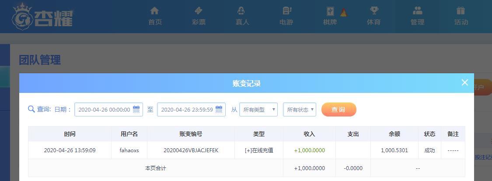The width and height of the screenshot is (492, 181).
Task: Click the dealer icon above 真人
Action: pos(241,10)
